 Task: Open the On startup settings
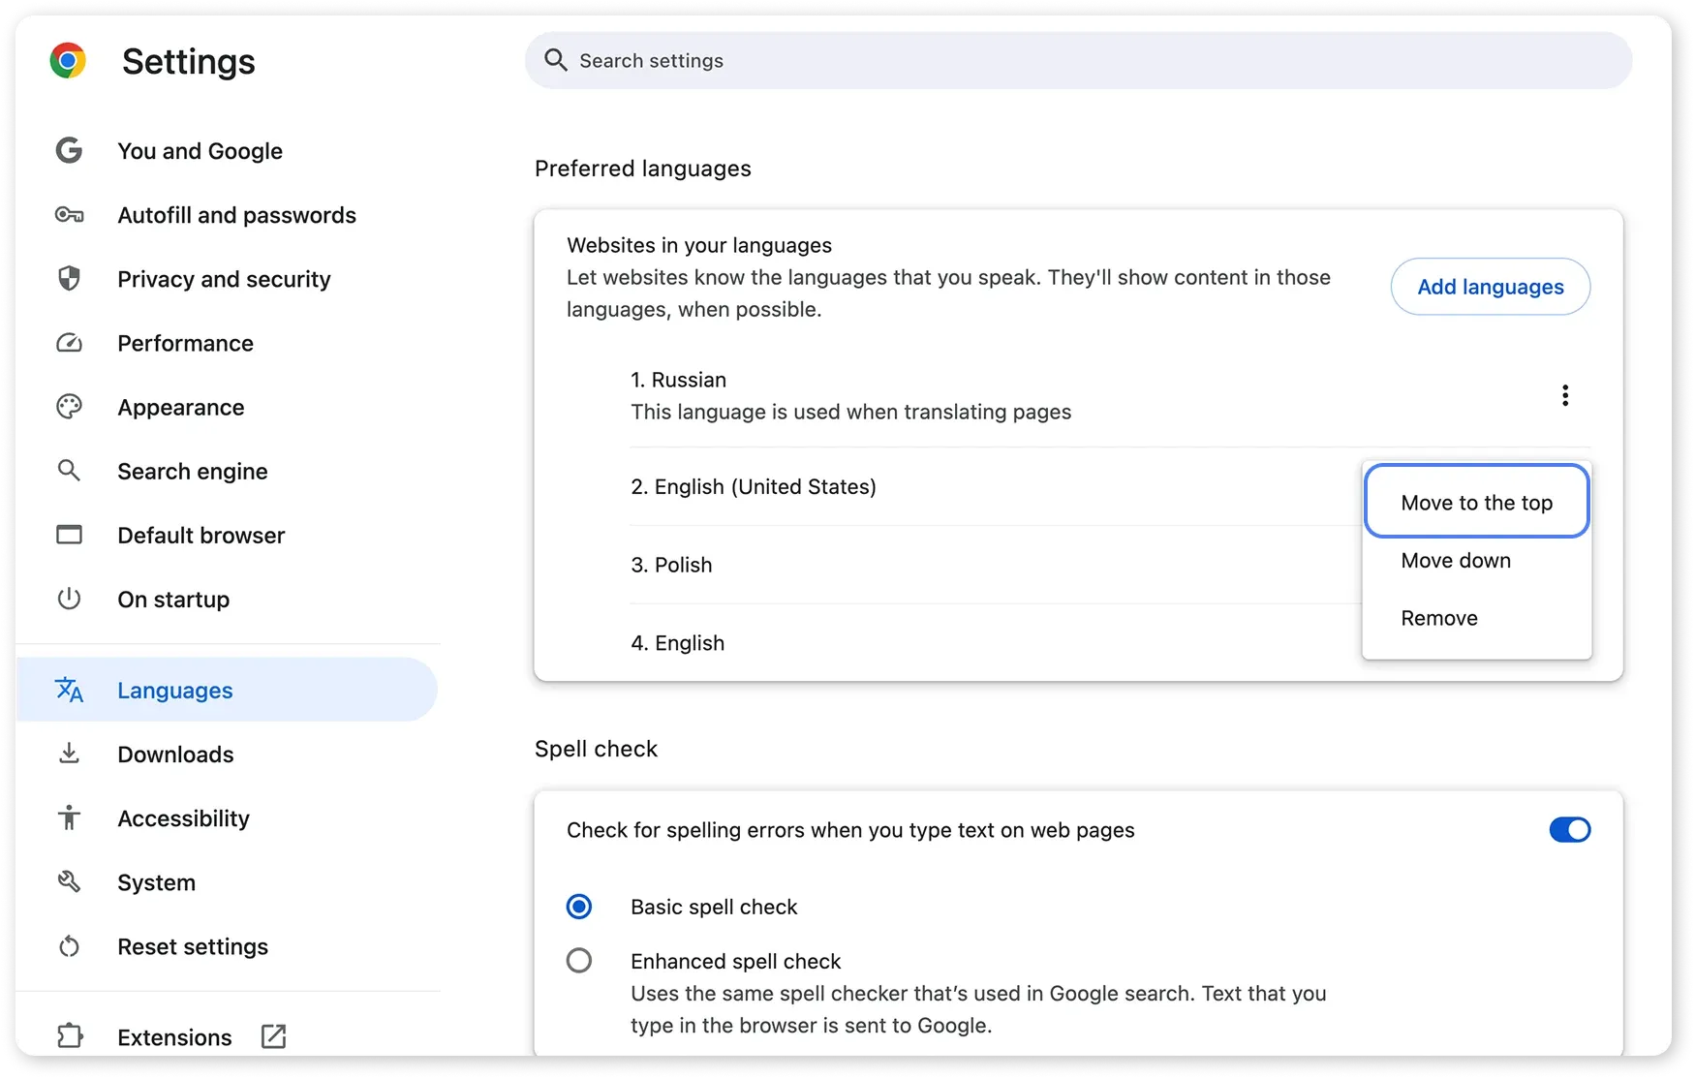173,599
